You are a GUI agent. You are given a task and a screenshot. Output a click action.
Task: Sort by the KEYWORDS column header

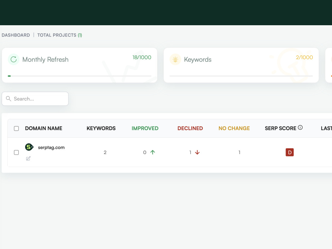click(101, 128)
